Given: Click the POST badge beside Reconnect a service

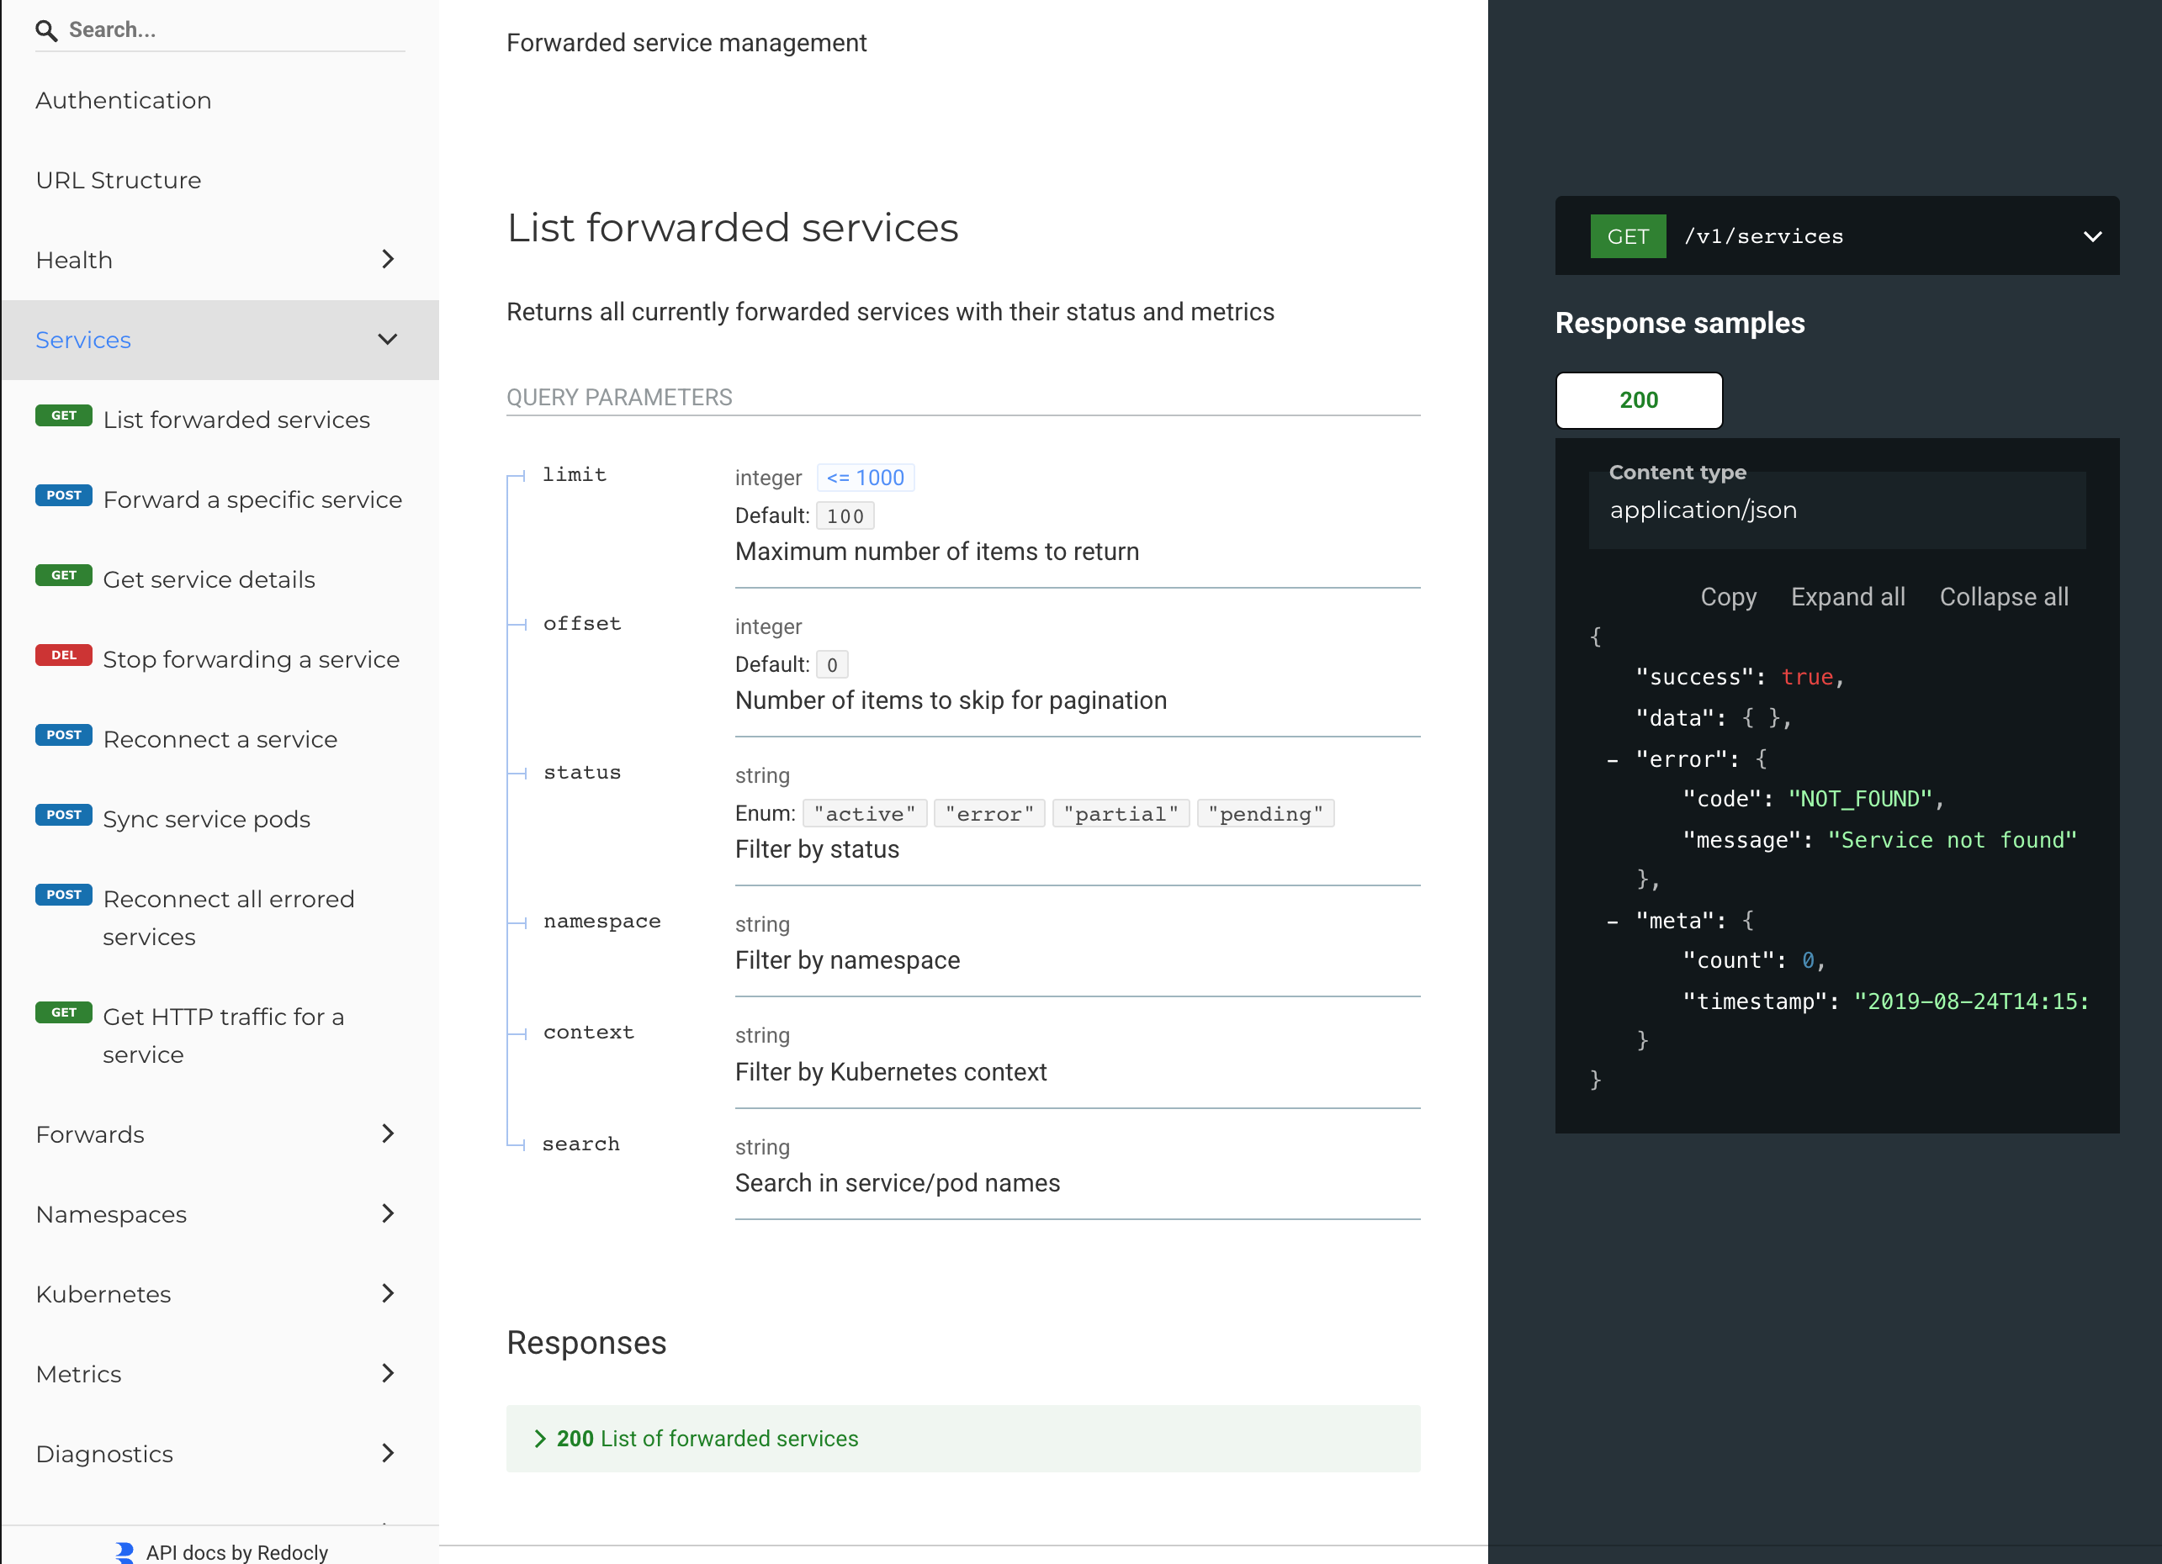Looking at the screenshot, I should pos(64,735).
